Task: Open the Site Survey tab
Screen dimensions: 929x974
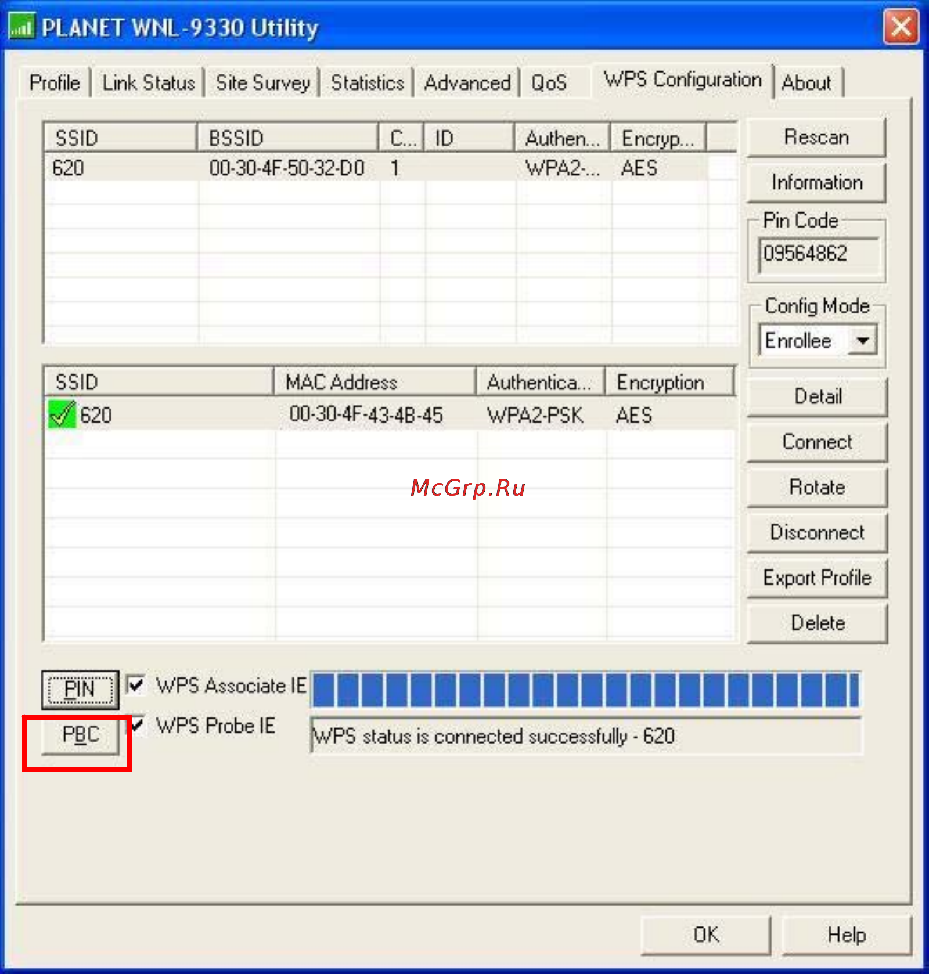Action: tap(263, 82)
